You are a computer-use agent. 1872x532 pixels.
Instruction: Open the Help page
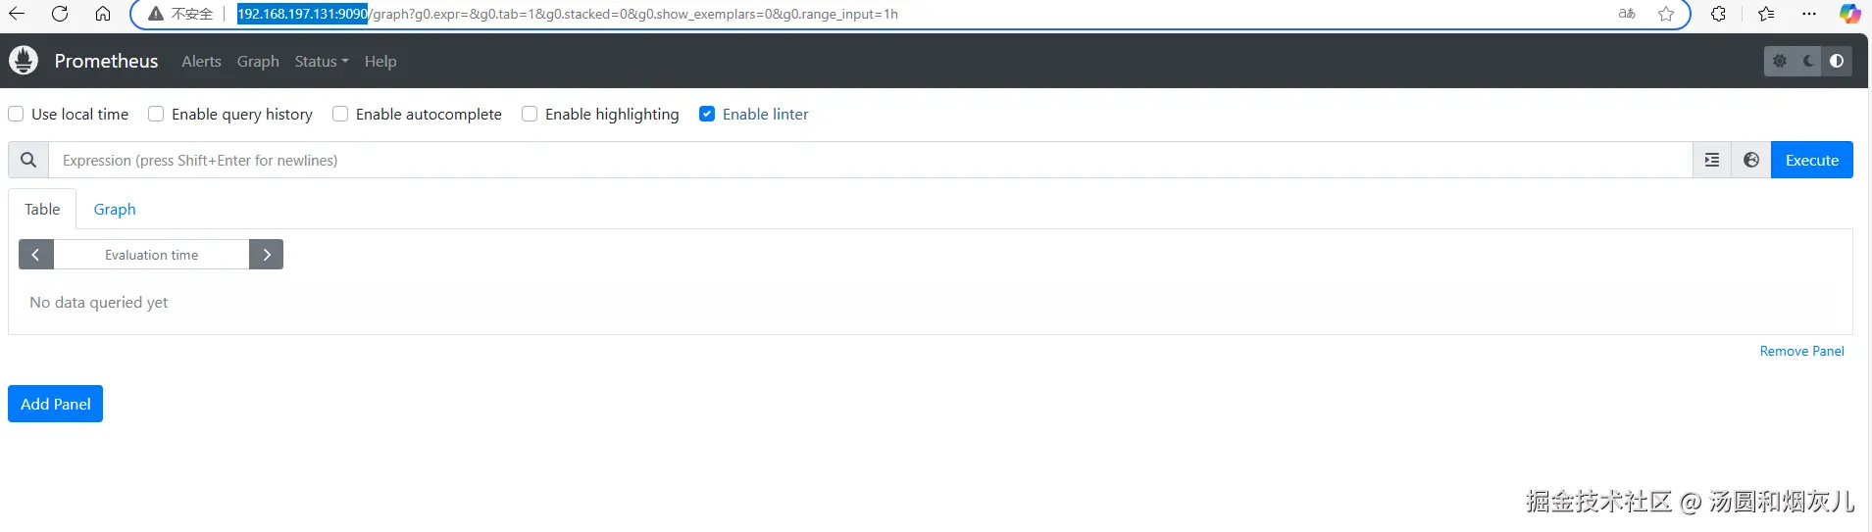(x=380, y=61)
